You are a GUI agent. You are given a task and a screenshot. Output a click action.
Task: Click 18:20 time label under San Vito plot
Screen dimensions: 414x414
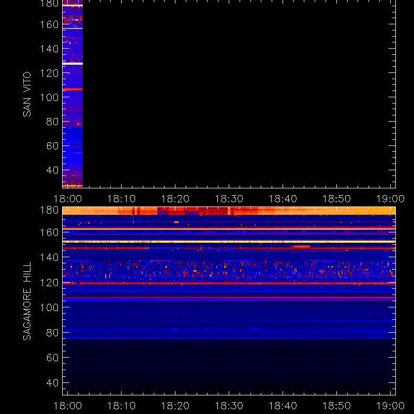coord(175,199)
